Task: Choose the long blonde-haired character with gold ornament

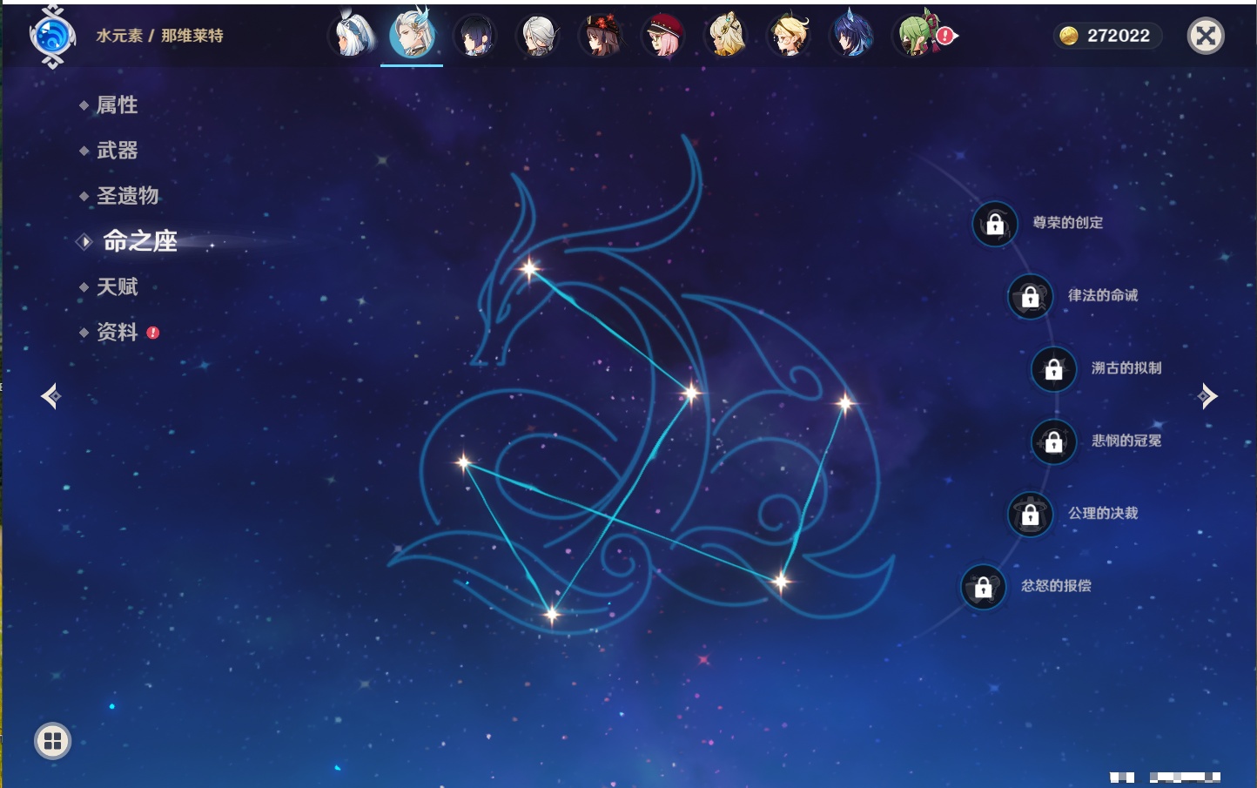Action: coord(726,36)
